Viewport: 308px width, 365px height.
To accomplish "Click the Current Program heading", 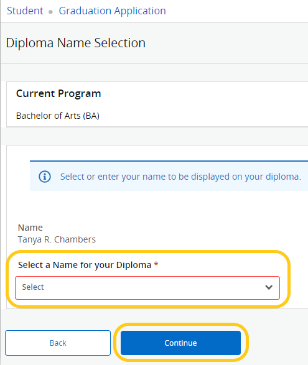I will [58, 93].
